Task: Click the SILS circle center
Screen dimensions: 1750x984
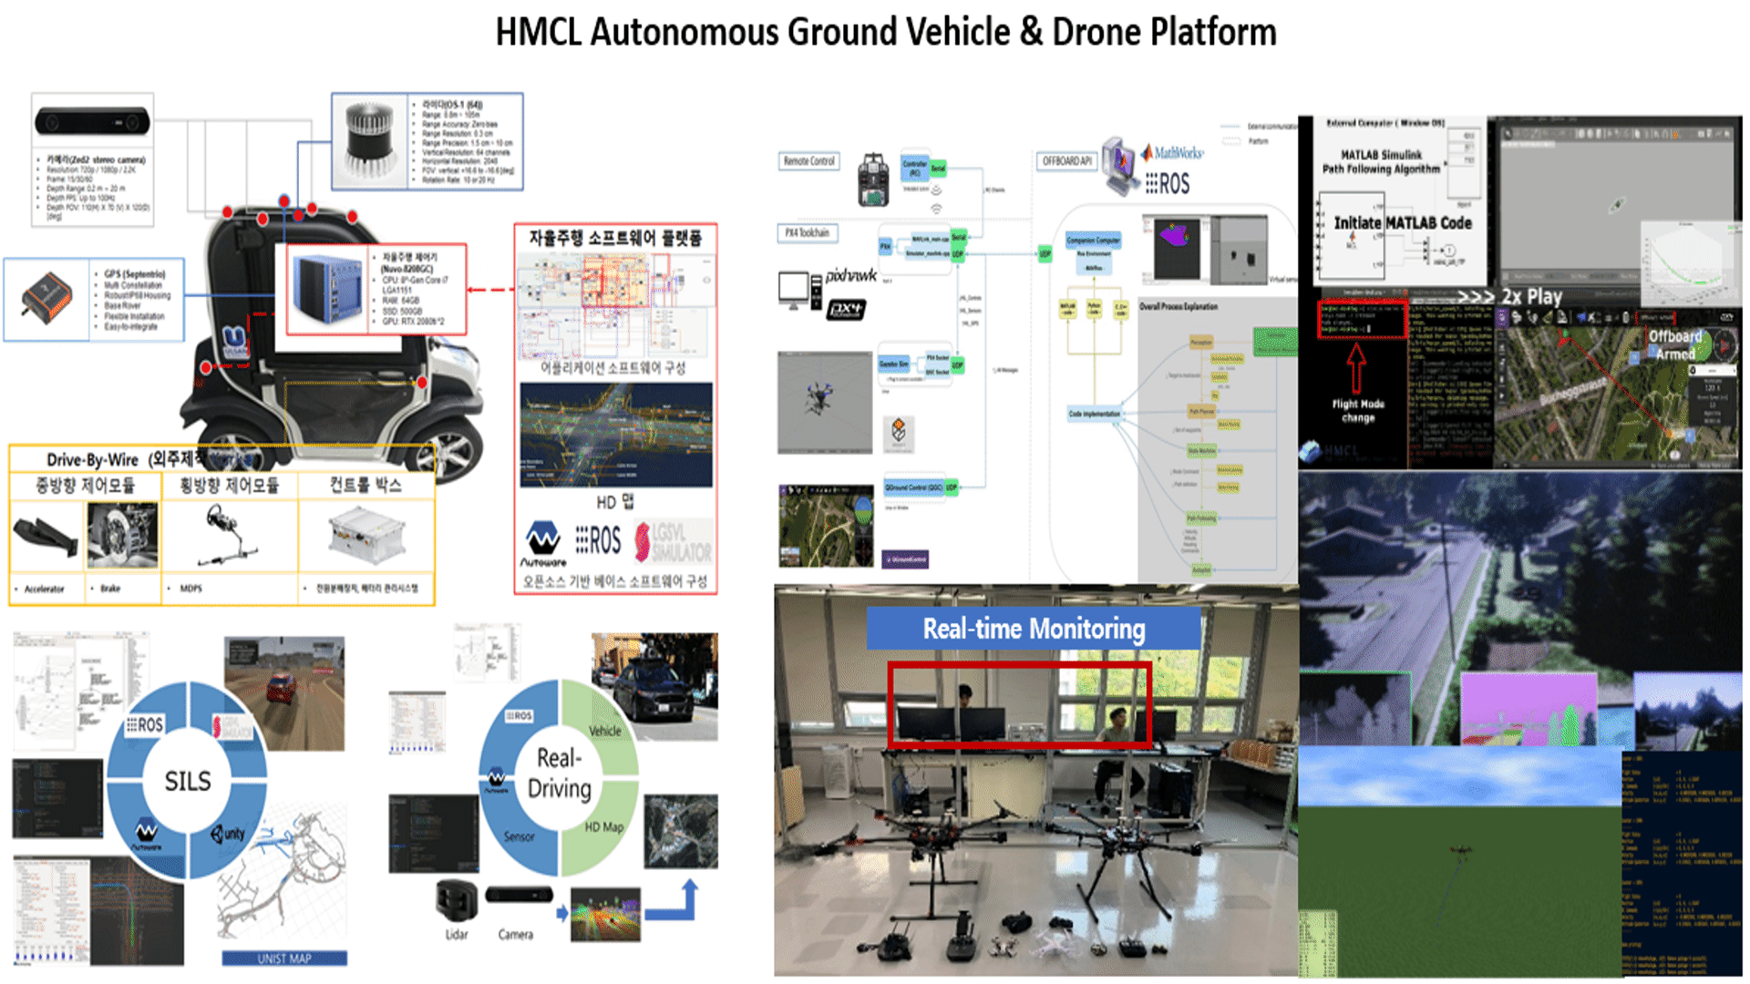Action: pos(188,781)
